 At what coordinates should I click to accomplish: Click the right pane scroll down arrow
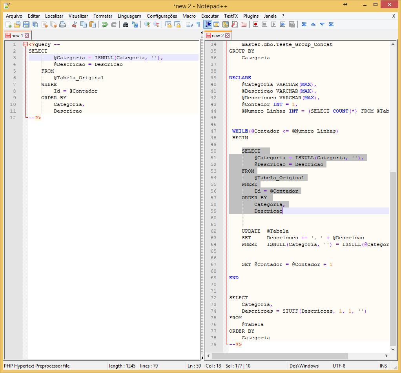click(393, 349)
